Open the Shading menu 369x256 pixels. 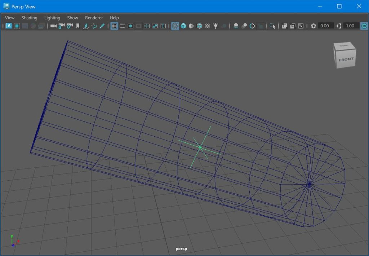coord(30,18)
